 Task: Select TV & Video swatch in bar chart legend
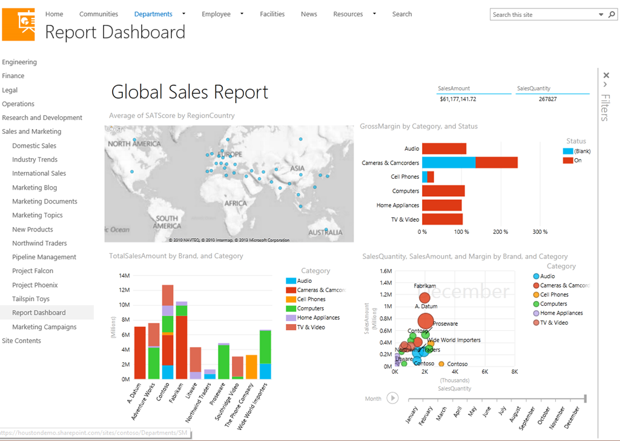291,327
